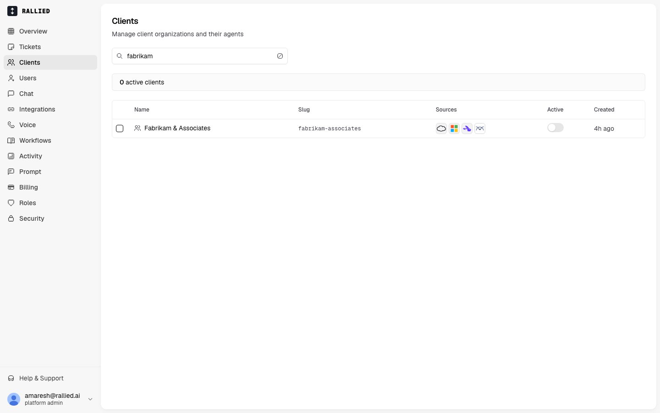Click the cloud source icon for Fabrikam
660x413 pixels.
[441, 128]
